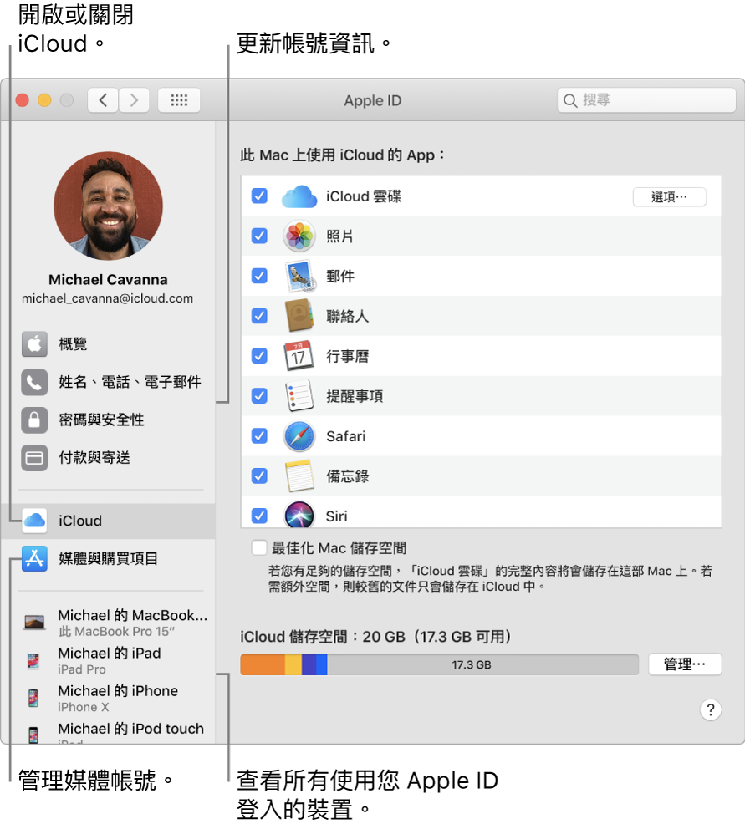
Task: Uncheck the 照片 checkbox
Action: click(x=259, y=236)
